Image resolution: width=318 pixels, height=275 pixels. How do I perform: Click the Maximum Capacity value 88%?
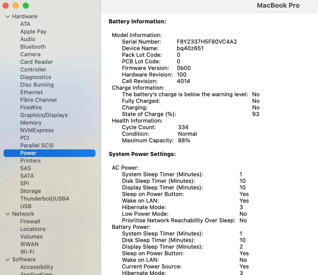tap(184, 140)
